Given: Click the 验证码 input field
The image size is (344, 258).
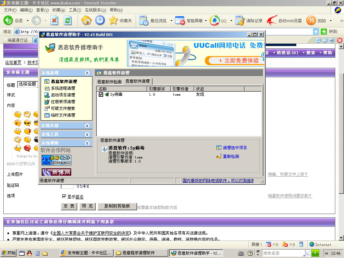Looking at the screenshot, I should coord(67,186).
